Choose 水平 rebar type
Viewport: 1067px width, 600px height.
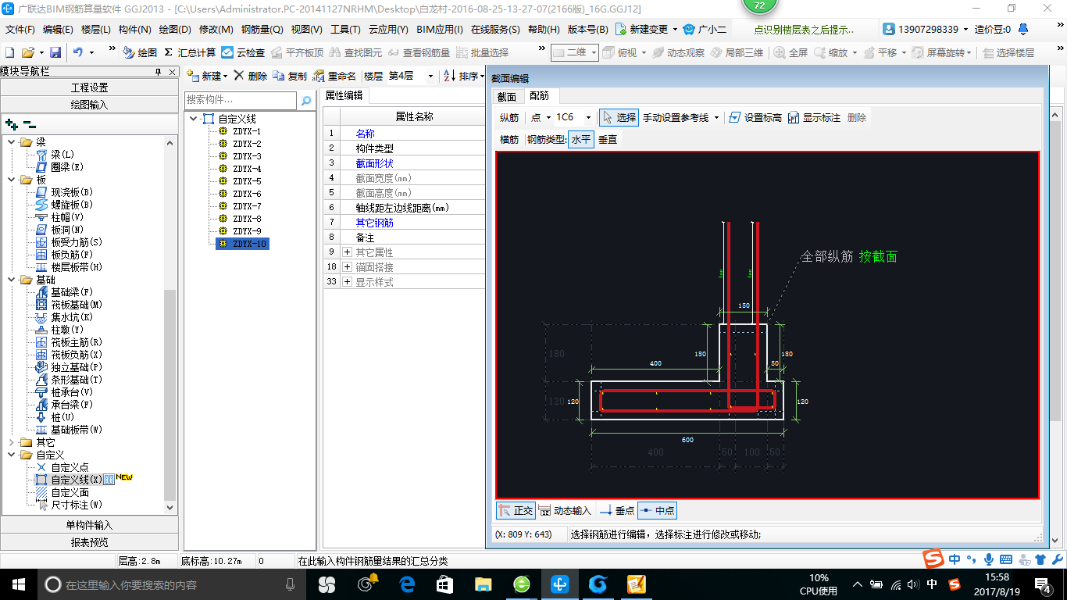tap(580, 139)
